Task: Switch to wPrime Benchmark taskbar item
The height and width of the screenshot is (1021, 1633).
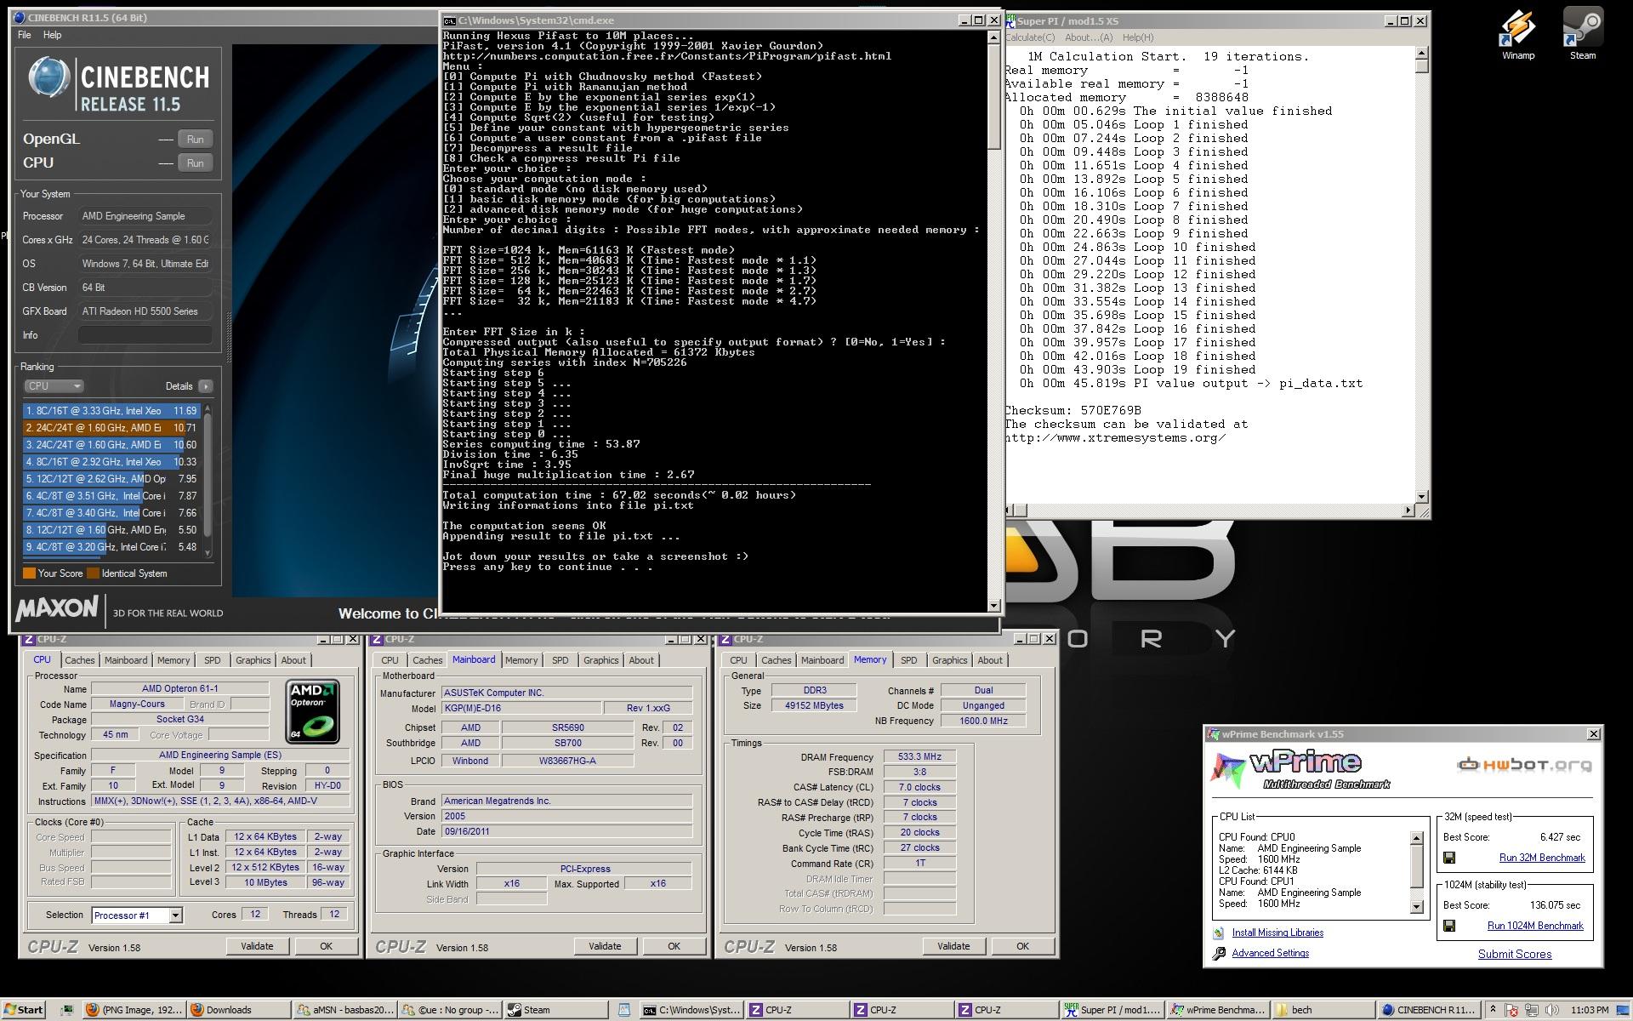Action: tap(1217, 1010)
